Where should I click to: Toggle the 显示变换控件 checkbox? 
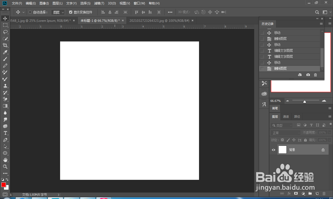[71, 12]
